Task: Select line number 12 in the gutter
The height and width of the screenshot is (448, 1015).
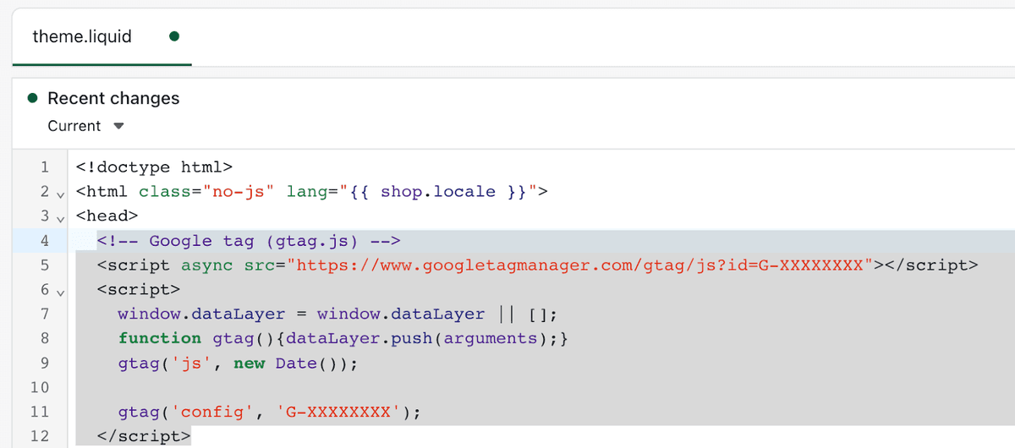Action: [x=40, y=437]
